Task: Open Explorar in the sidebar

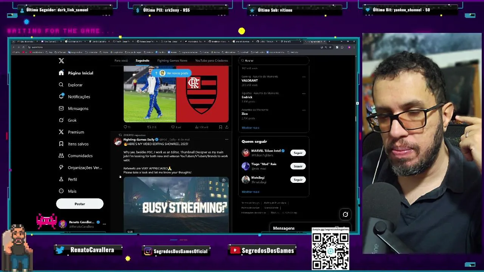Action: (71, 85)
